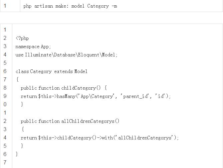223x168 pixels.
Task: Click the childCategory()->with return statement
Action: (100, 138)
